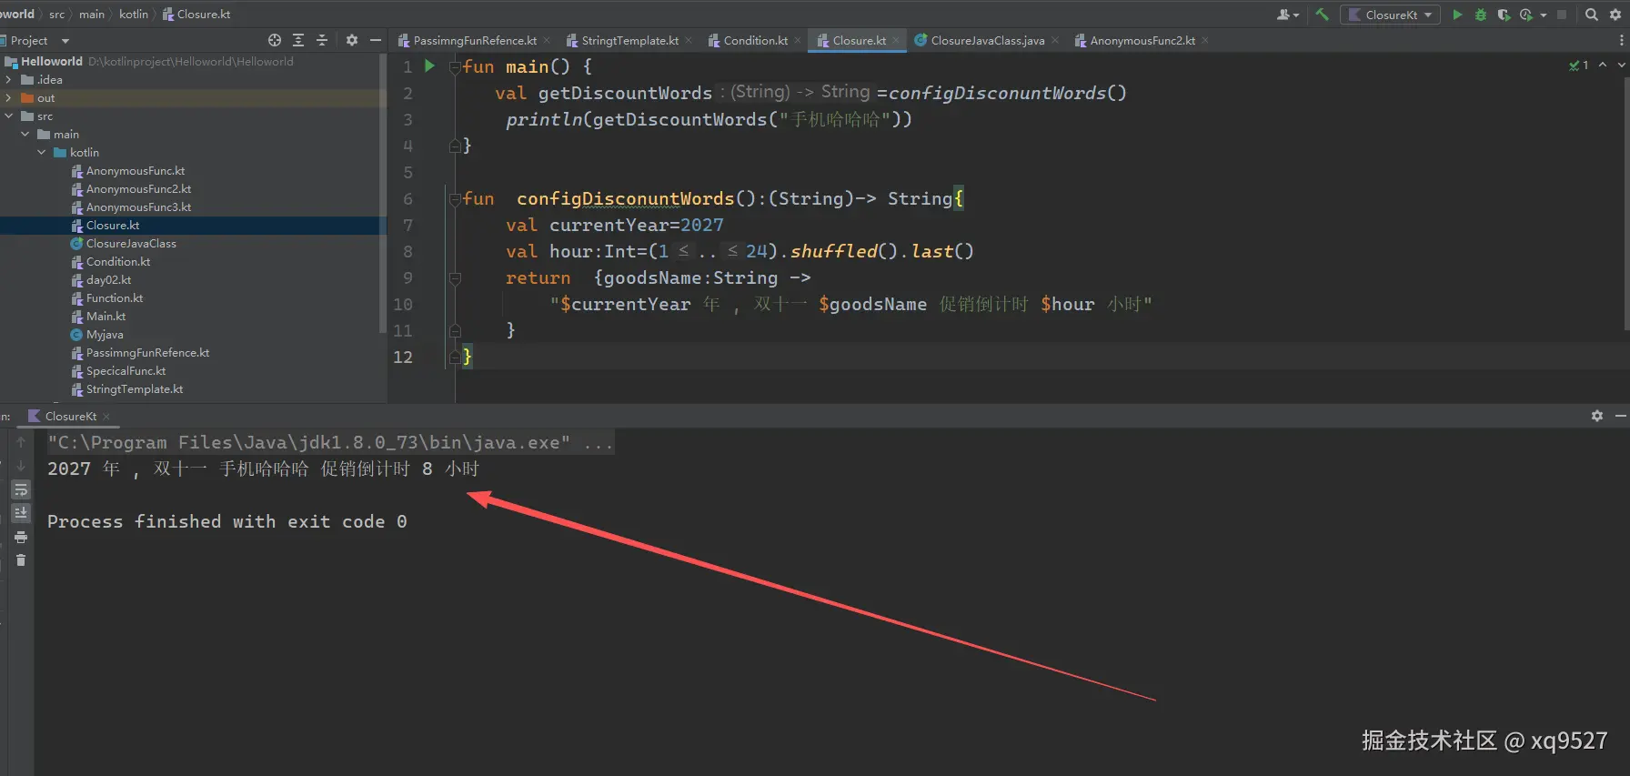Fold configDisconuntWords function at line 6
Image resolution: width=1630 pixels, height=776 pixels.
455,198
